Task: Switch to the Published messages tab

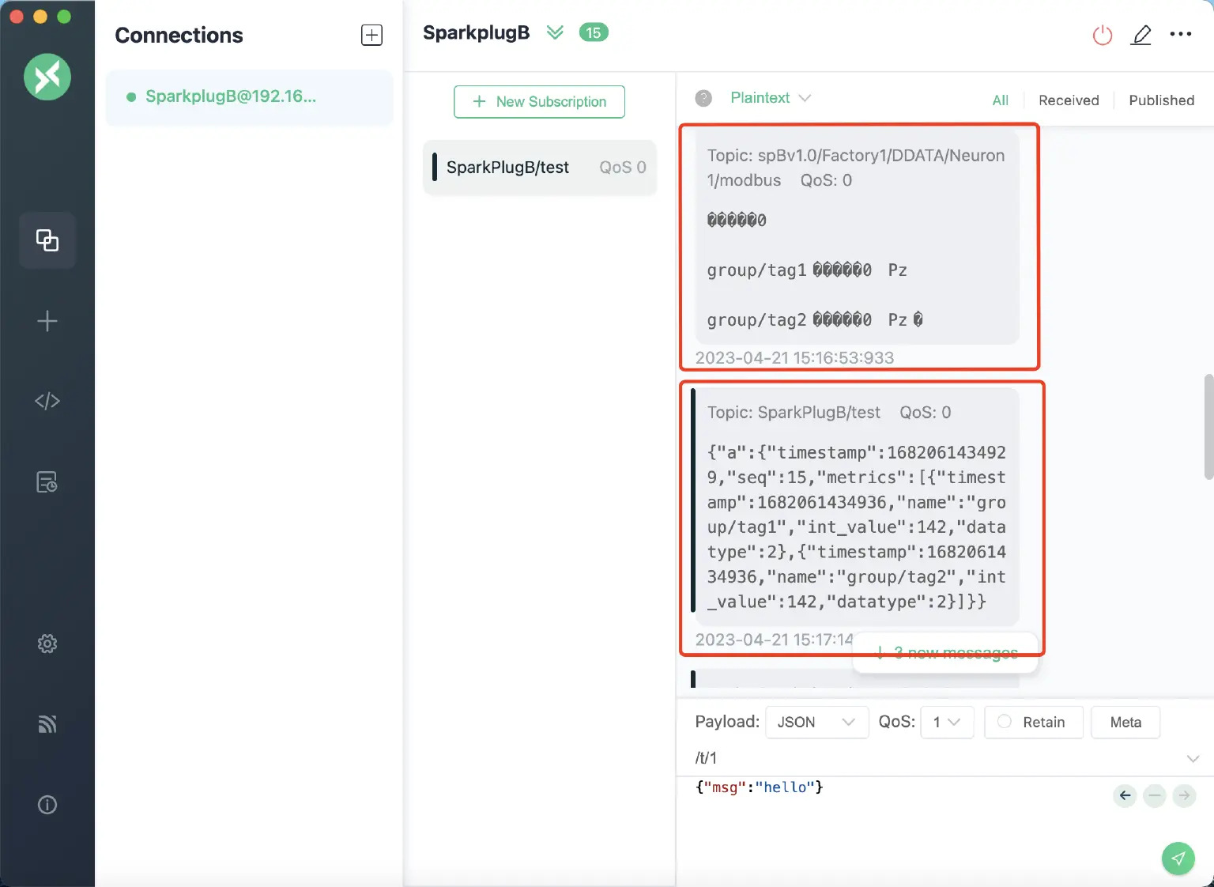Action: pyautogui.click(x=1161, y=100)
